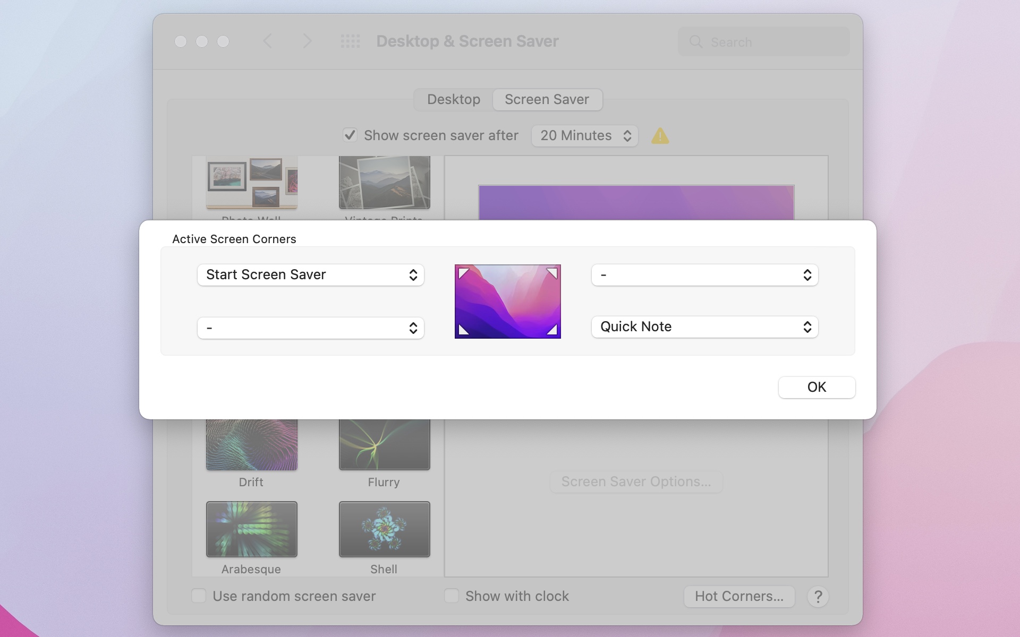Click the Desktop & Screen Saver title
The width and height of the screenshot is (1020, 637).
coord(467,41)
